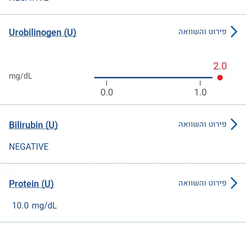
Task: Expand Urobilinogen details with the chevron arrow
Action: coord(234,32)
